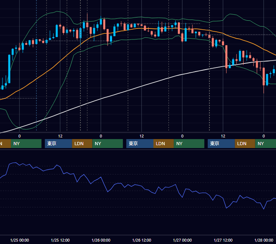Select the LDN block after first 東京
276x244 pixels.
pyautogui.click(x=82, y=144)
